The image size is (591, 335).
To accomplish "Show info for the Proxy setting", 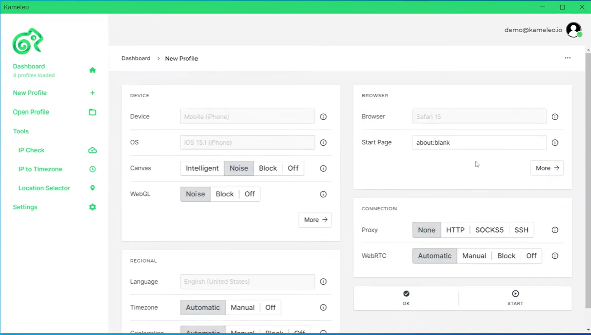I will pos(555,230).
